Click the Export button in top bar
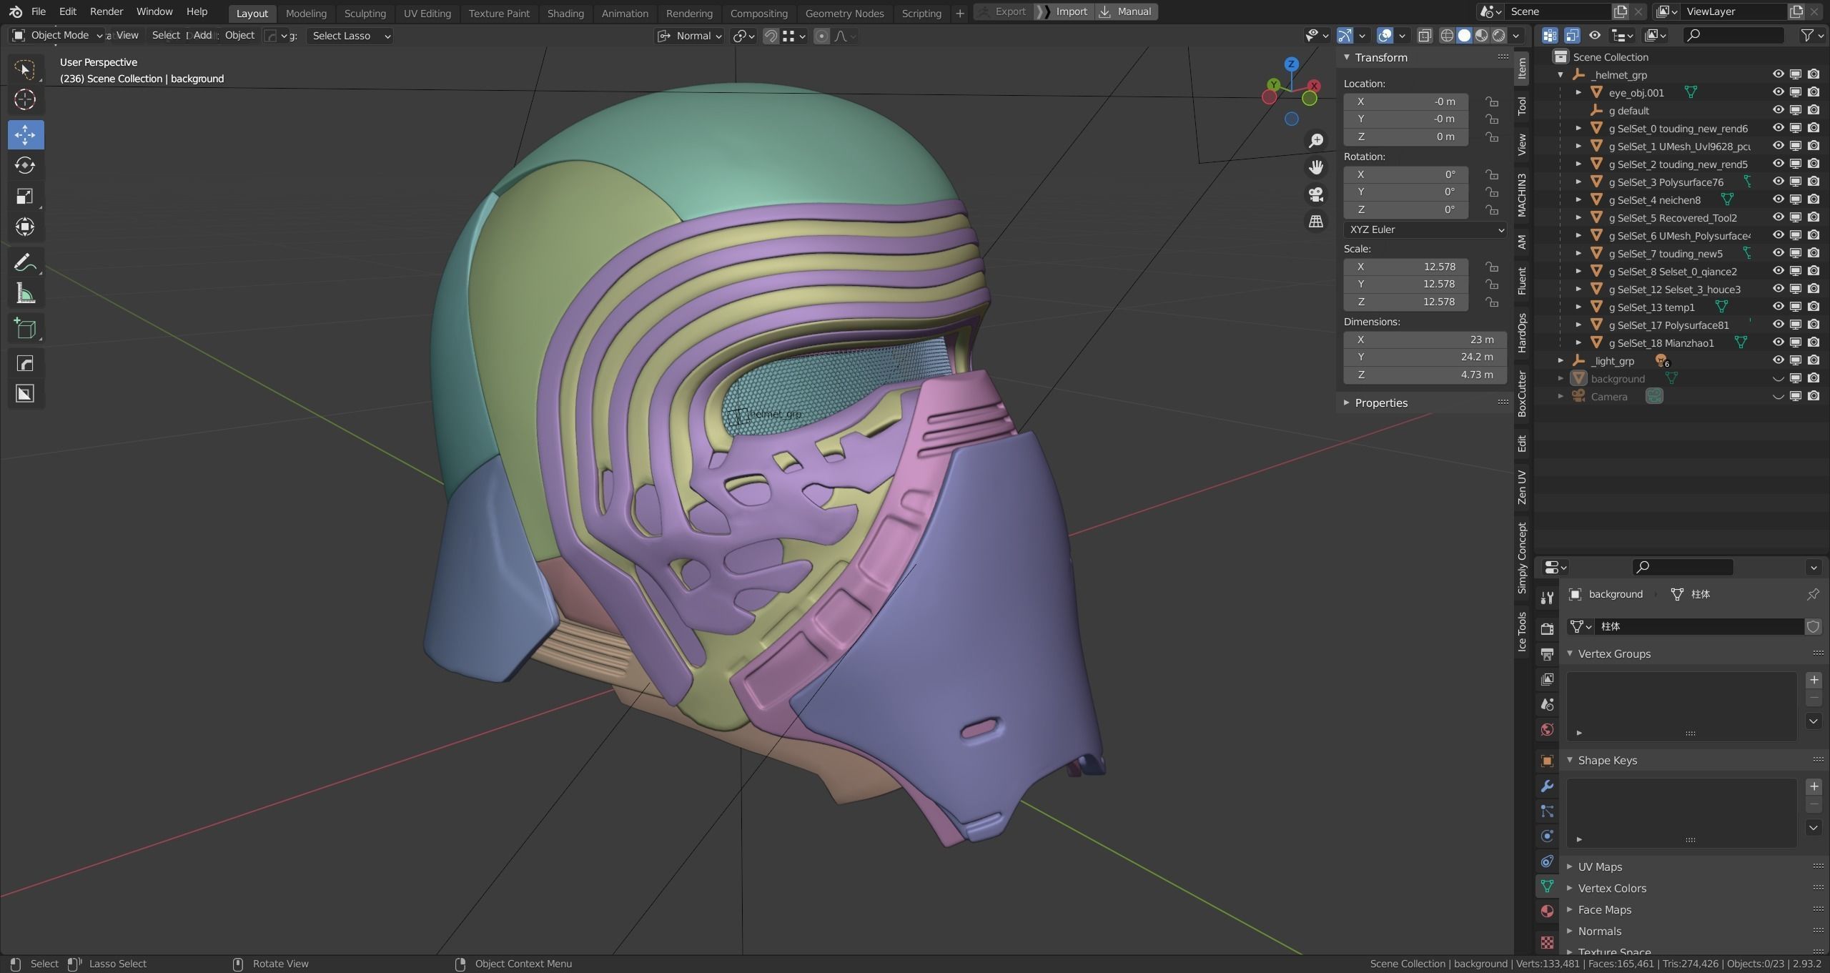1830x973 pixels. [1004, 11]
